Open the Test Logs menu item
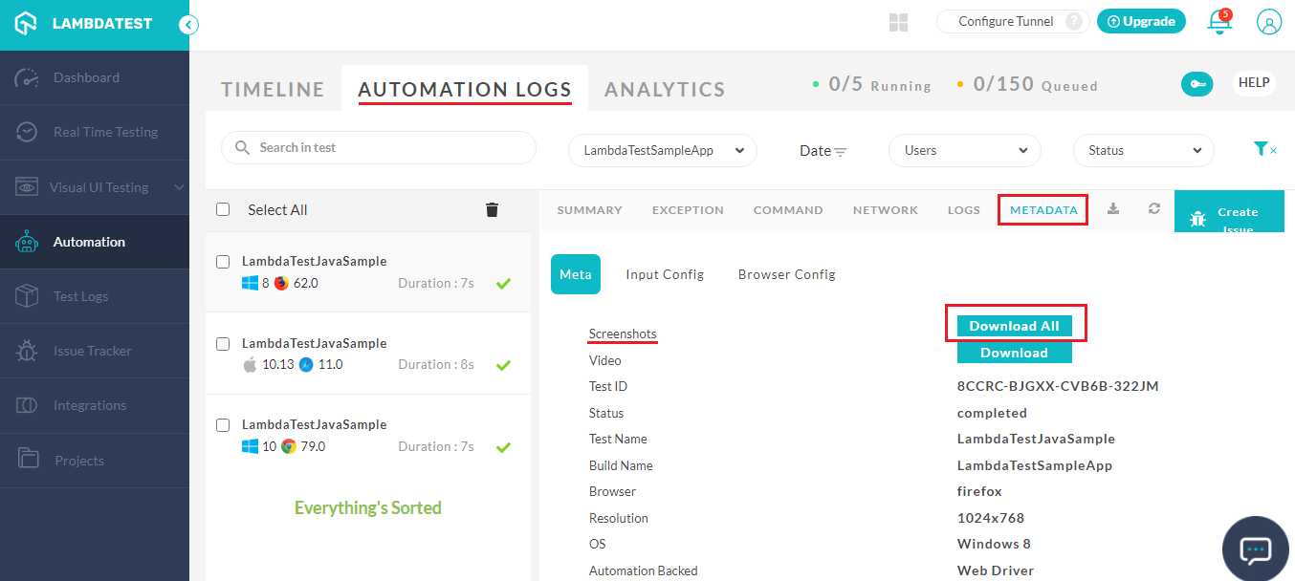 pos(95,296)
